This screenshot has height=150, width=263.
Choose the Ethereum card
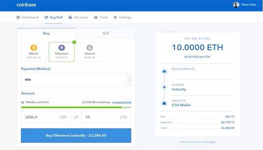[62, 52]
